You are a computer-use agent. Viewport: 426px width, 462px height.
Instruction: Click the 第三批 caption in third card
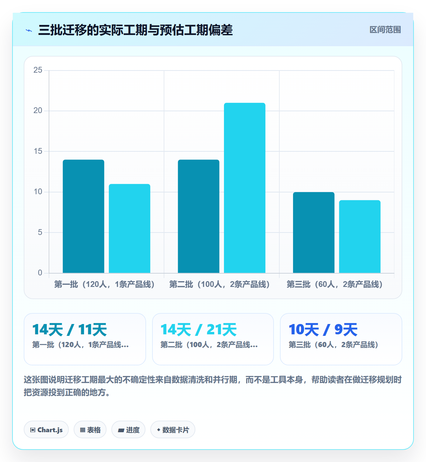coord(333,345)
